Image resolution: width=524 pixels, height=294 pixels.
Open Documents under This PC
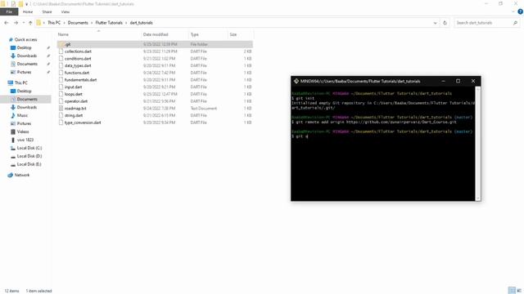pyautogui.click(x=27, y=99)
